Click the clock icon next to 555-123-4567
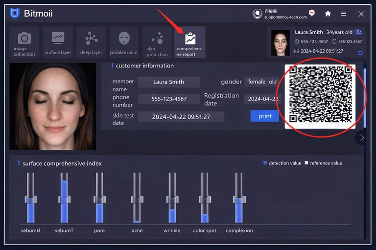The width and height of the screenshot is (376, 250). pyautogui.click(x=297, y=42)
